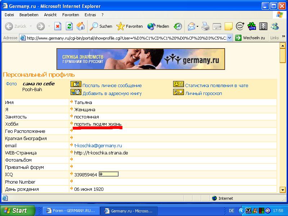
Task: Click the ICQ Lite flower toolbar icon
Action: (x=252, y=26)
